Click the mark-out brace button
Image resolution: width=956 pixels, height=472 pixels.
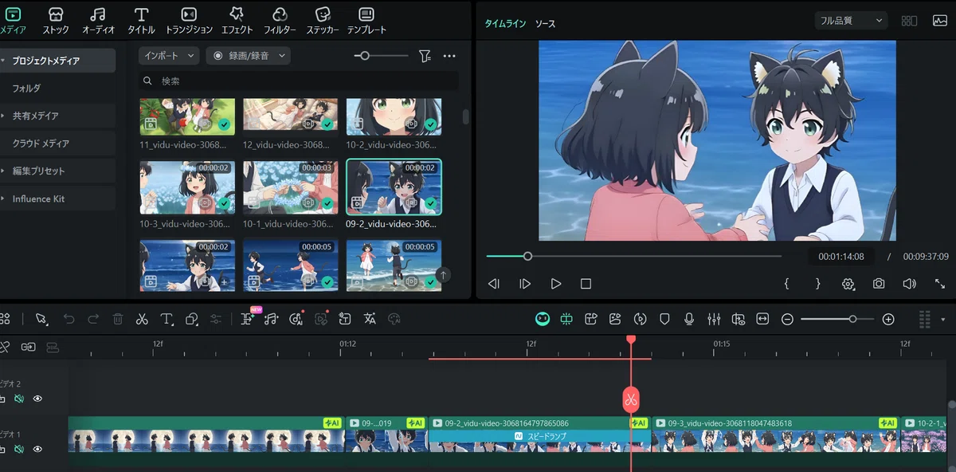[x=817, y=284]
